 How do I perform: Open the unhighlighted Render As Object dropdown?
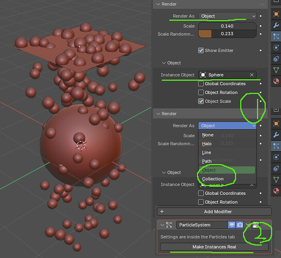pyautogui.click(x=227, y=16)
